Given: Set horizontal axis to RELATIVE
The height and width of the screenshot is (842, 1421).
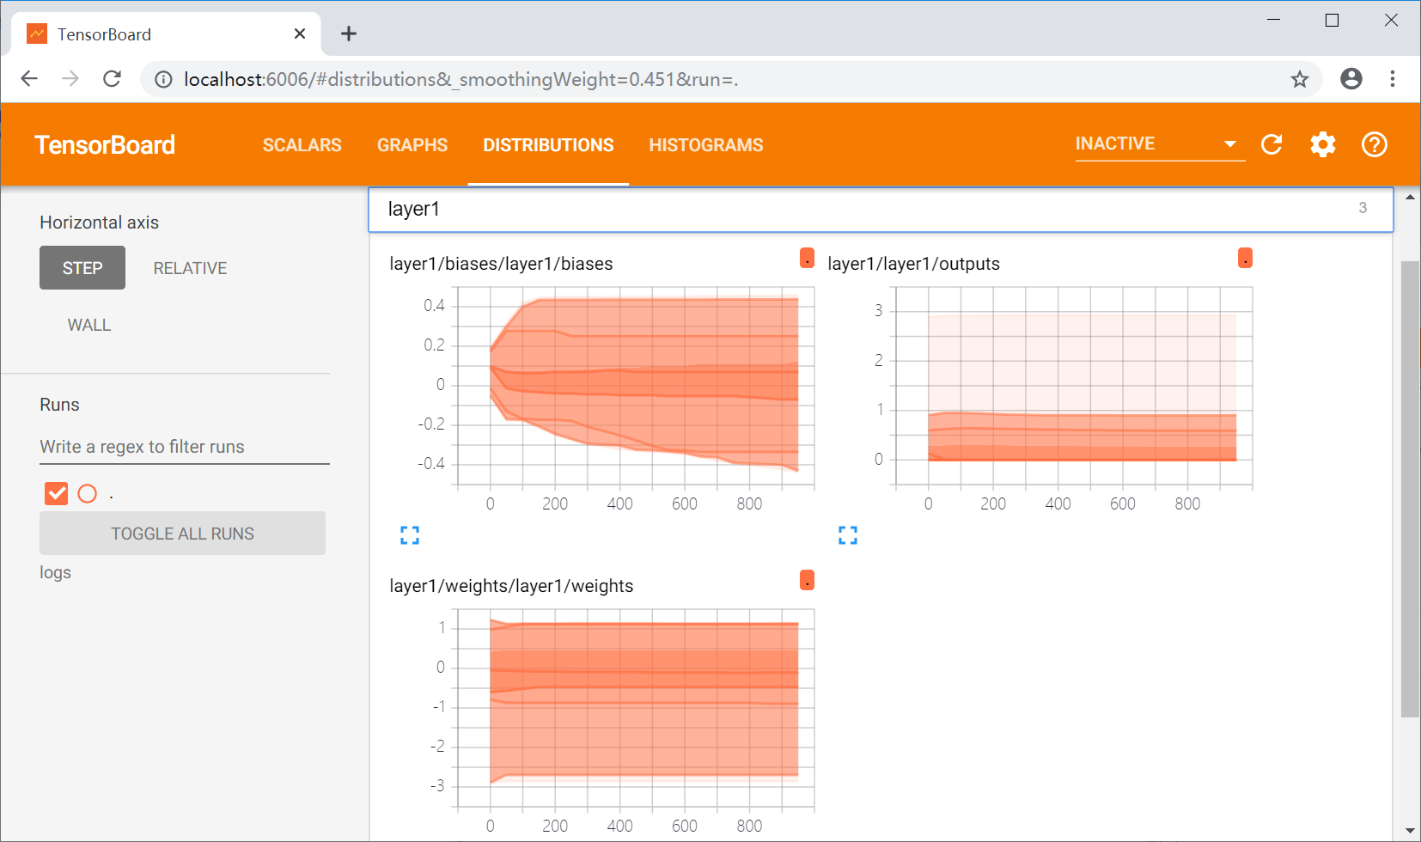Looking at the screenshot, I should [190, 268].
